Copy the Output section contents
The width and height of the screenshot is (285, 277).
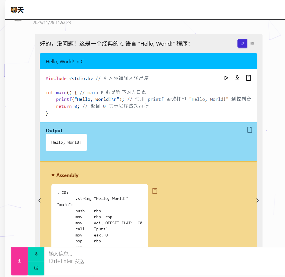click(x=250, y=130)
